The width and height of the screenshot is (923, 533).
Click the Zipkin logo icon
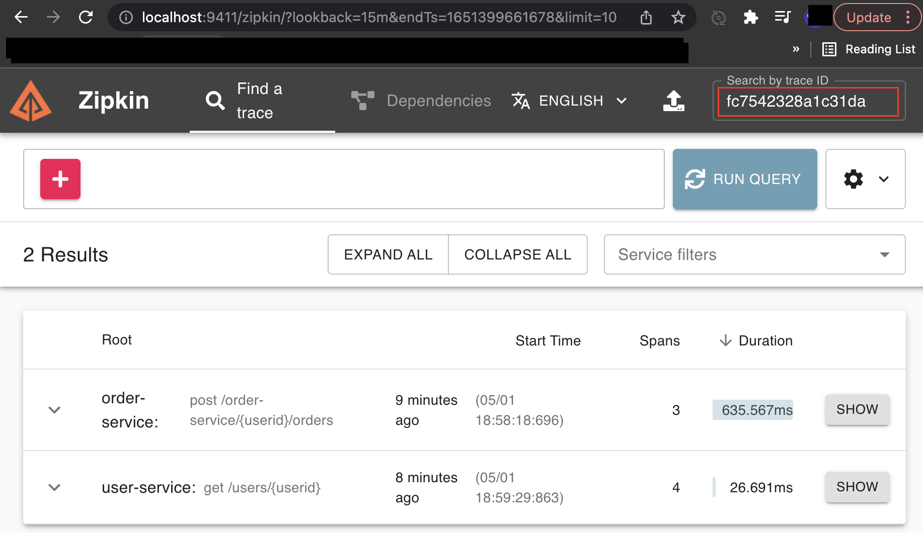click(31, 101)
